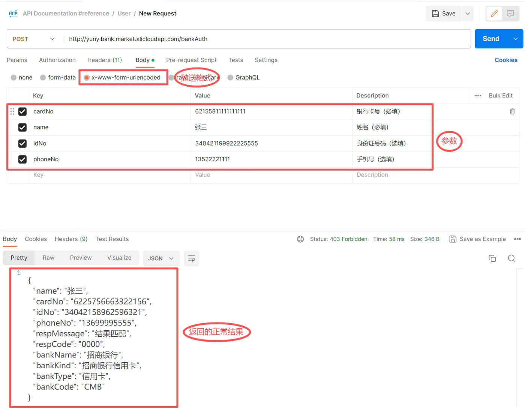Expand the Send button dropdown arrow

tap(516, 39)
